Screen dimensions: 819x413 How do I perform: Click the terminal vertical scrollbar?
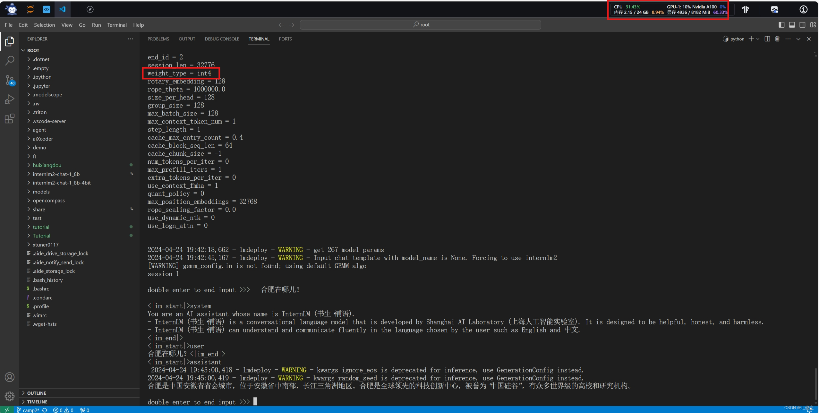tap(815, 384)
